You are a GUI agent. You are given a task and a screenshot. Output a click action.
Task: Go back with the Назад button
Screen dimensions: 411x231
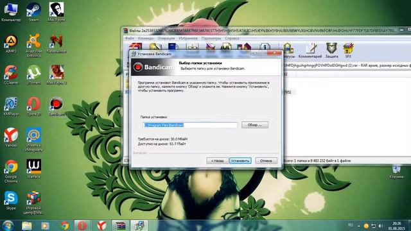[217, 160]
